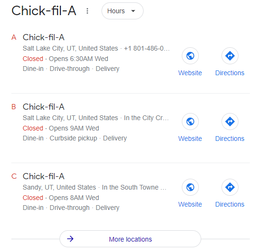Click the globe Website icon for location B

[190, 122]
